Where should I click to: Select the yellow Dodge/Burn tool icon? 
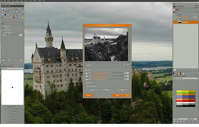point(23,17)
